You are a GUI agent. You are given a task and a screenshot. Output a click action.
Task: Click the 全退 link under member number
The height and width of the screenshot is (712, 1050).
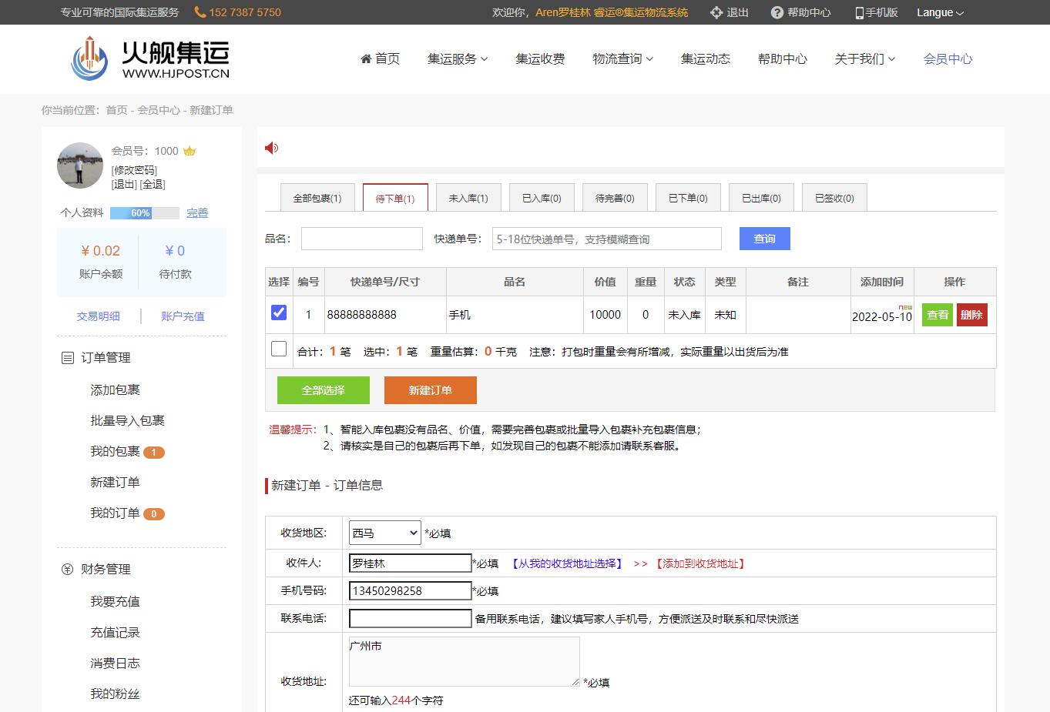click(x=153, y=184)
